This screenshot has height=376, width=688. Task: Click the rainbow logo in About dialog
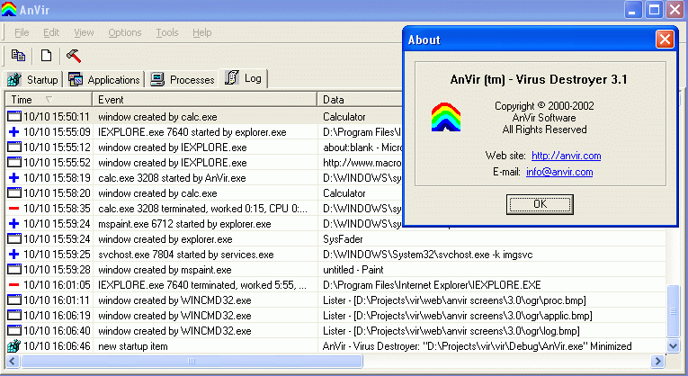point(446,117)
